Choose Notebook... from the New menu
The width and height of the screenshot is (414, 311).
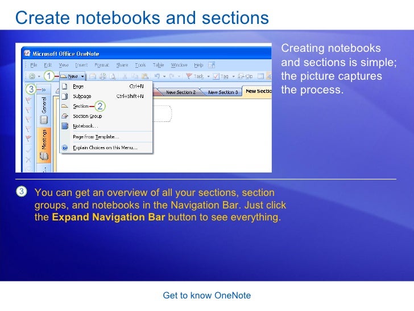click(106, 126)
